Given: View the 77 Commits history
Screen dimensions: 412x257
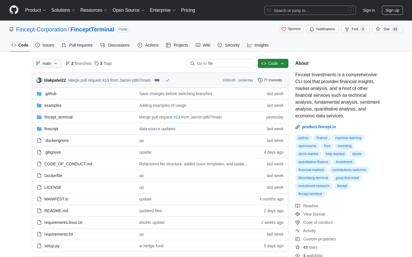Looking at the screenshot, I should [270, 80].
